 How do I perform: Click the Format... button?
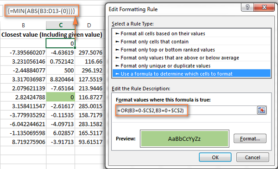pyautogui.click(x=250, y=138)
